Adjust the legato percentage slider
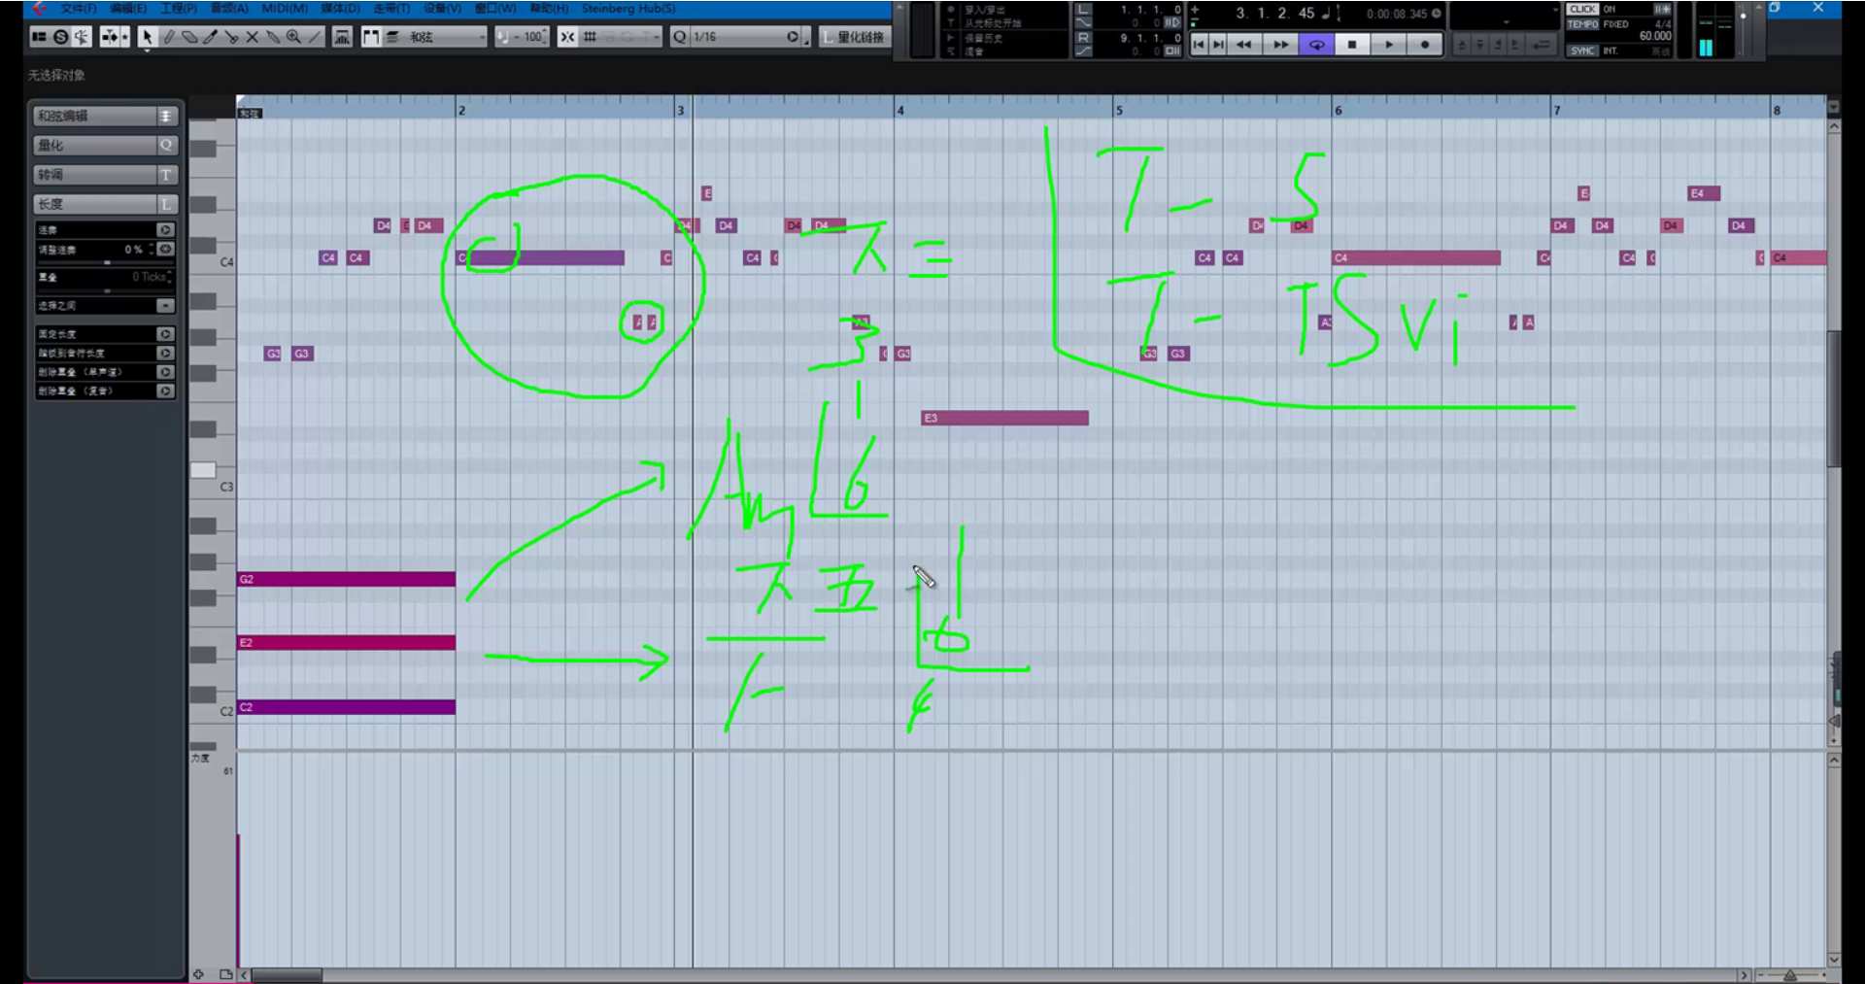1865x984 pixels. 107,262
